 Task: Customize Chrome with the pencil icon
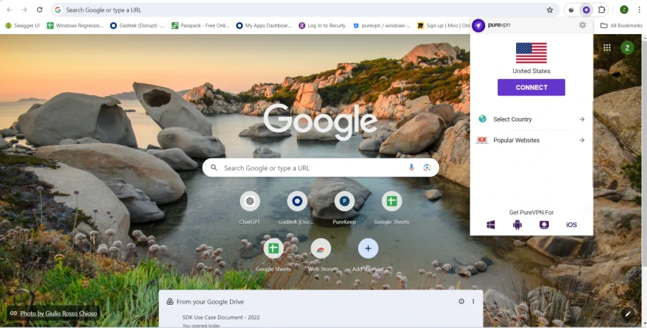point(627,314)
